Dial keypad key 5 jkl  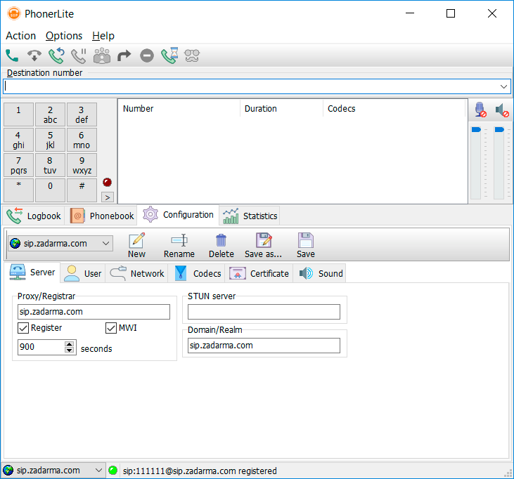50,140
